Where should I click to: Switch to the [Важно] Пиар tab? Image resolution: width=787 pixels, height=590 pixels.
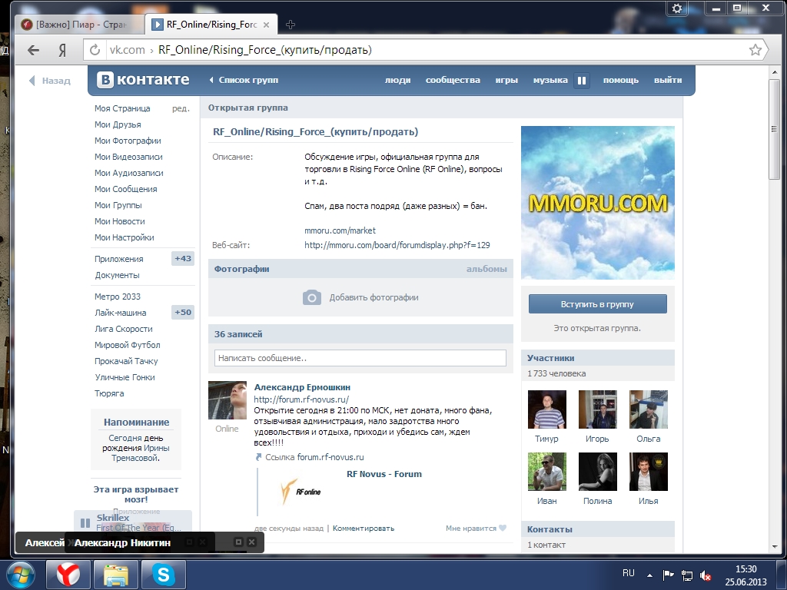tap(79, 24)
